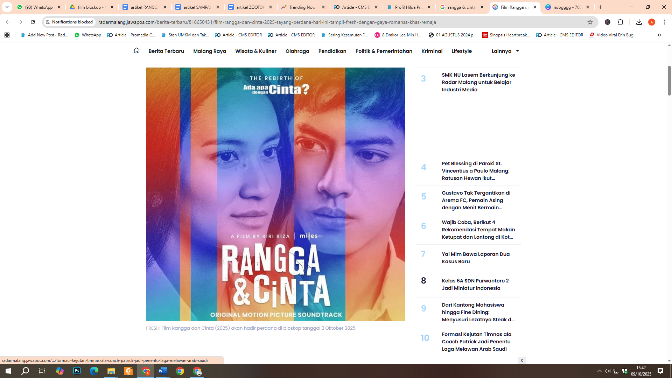Open the tab search dropdown arrow

(7, 7)
